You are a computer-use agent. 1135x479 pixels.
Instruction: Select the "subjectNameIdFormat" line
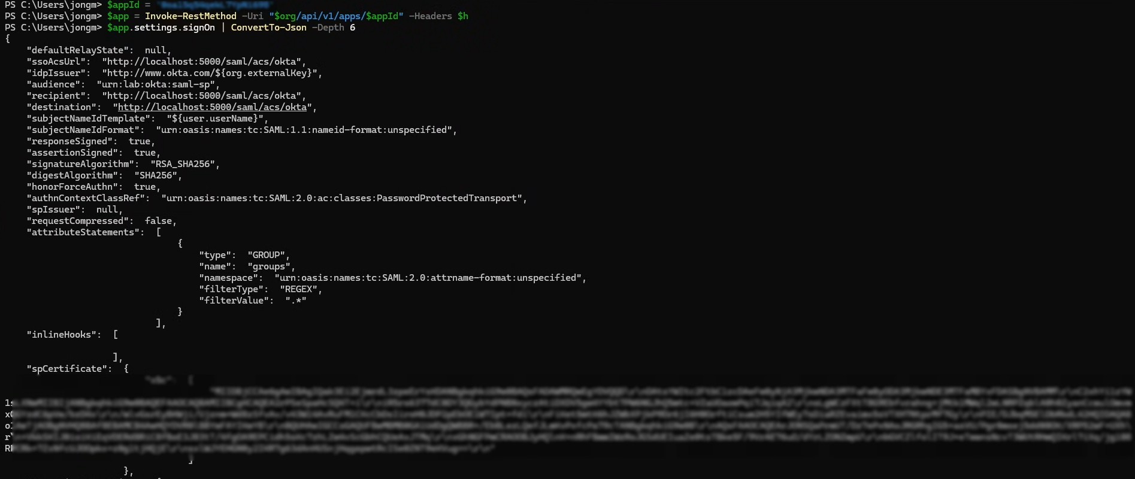(x=242, y=130)
